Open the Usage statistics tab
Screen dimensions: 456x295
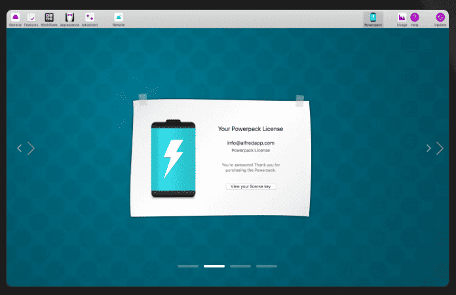click(402, 20)
